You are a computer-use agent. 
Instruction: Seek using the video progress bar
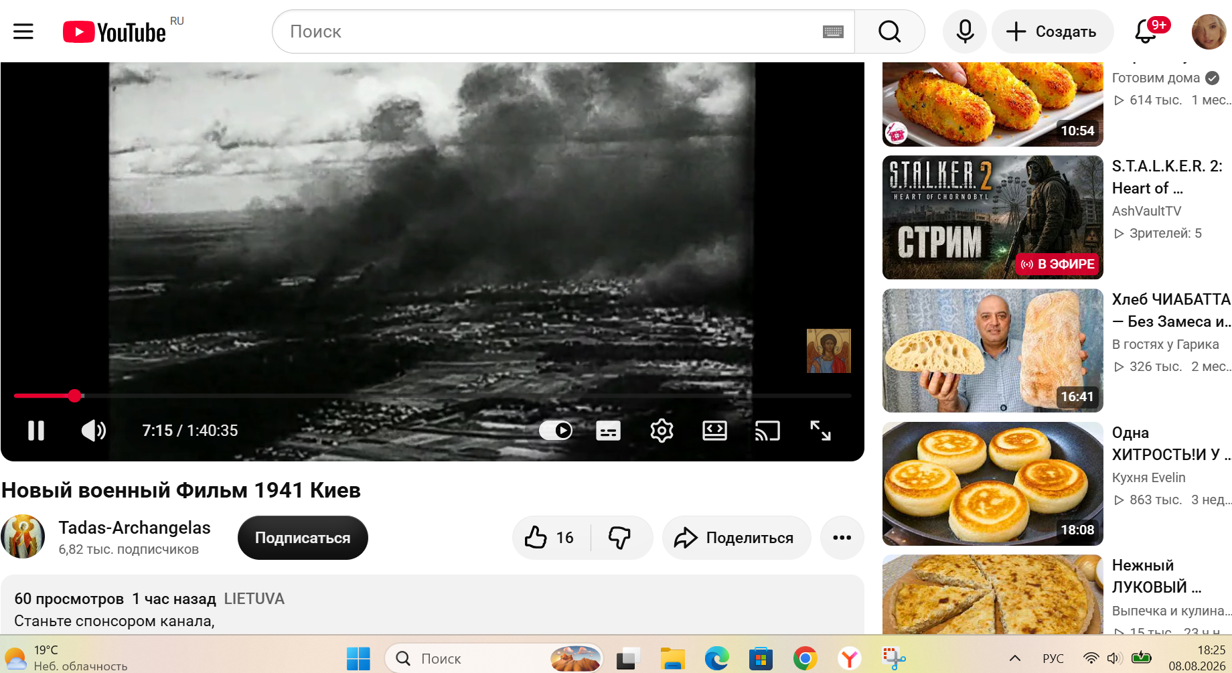[433, 396]
